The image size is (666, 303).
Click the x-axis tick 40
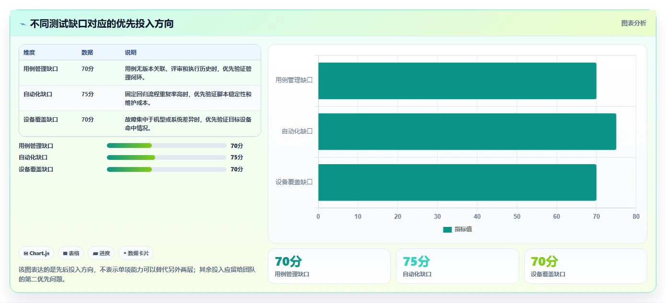pyautogui.click(x=477, y=216)
